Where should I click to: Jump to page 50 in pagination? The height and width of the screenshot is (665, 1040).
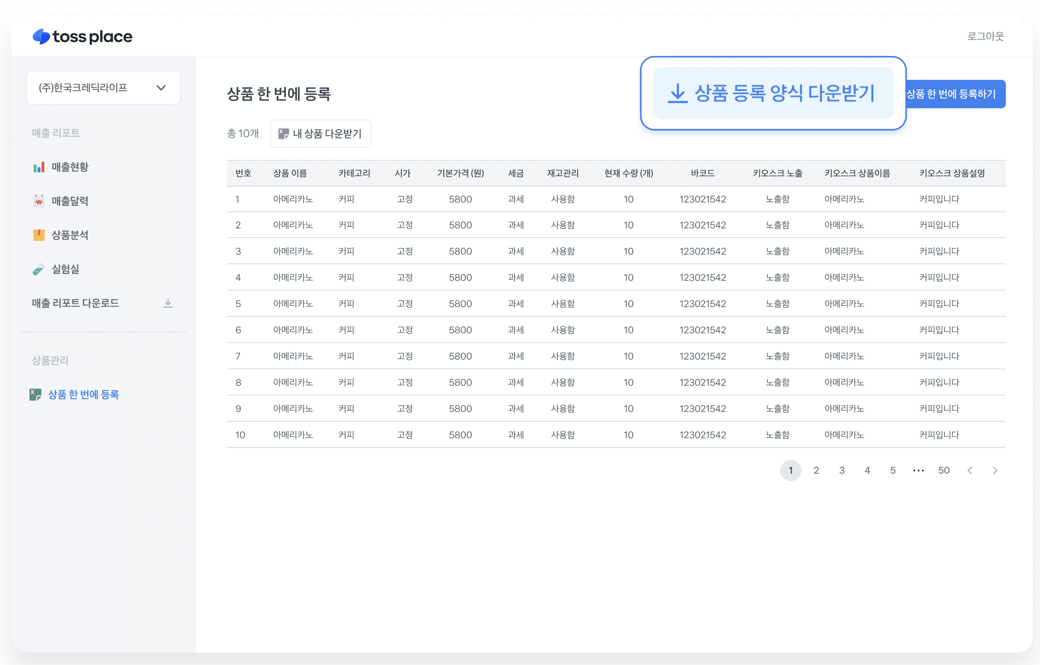(944, 470)
